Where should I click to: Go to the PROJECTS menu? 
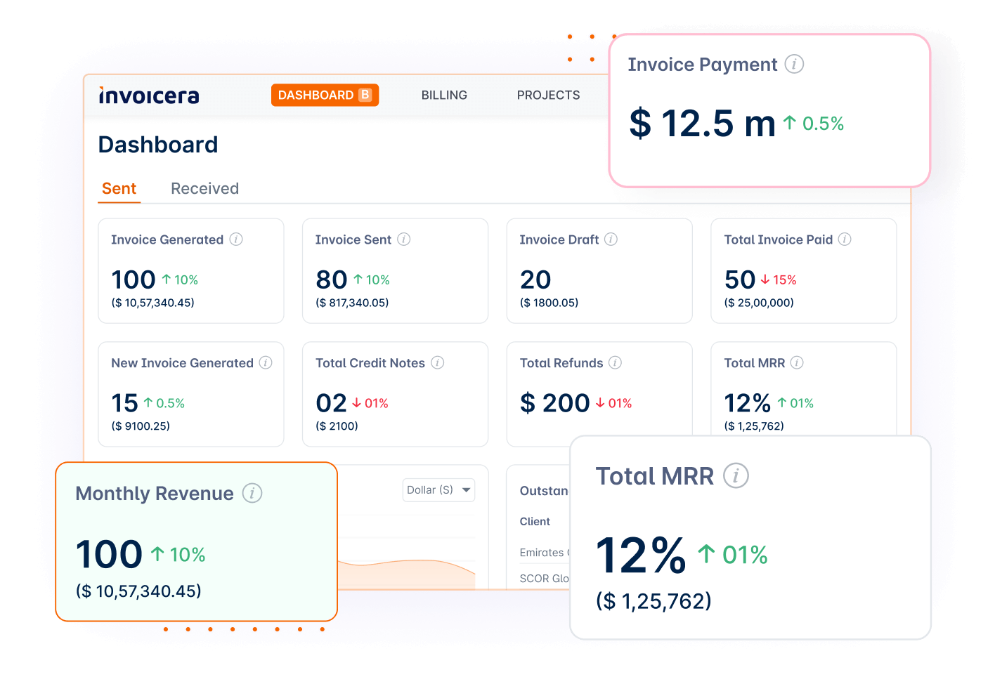(x=549, y=95)
